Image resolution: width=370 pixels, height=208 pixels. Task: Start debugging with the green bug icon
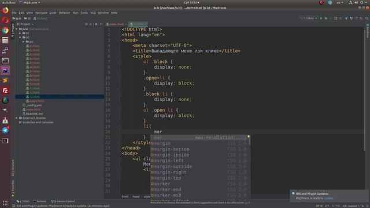pos(326,18)
